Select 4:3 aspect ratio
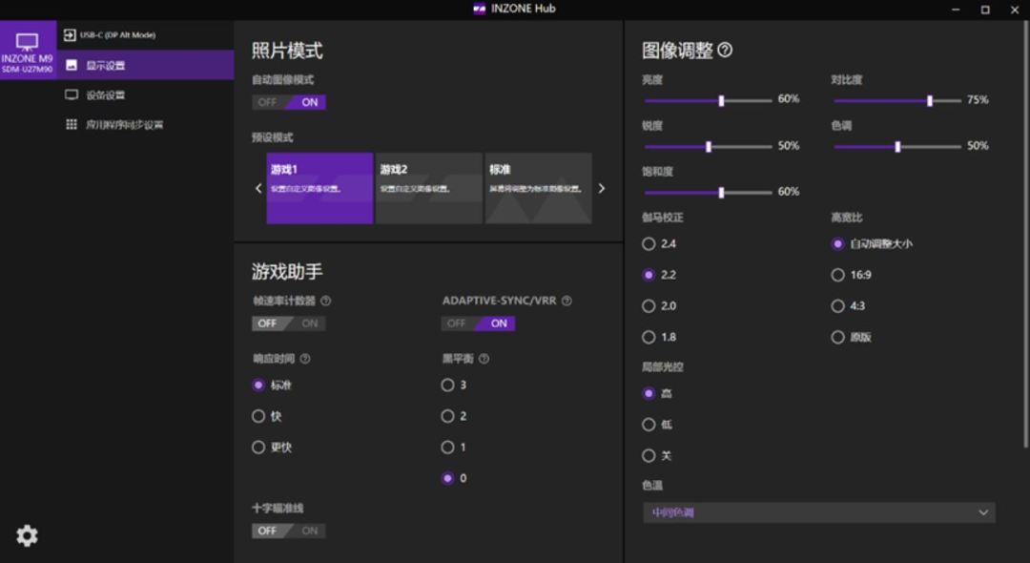This screenshot has width=1030, height=563. click(837, 306)
